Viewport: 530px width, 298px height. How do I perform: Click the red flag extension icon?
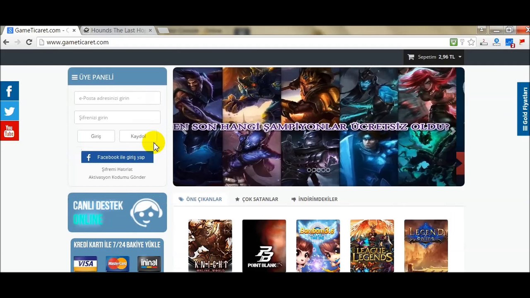coord(522,42)
